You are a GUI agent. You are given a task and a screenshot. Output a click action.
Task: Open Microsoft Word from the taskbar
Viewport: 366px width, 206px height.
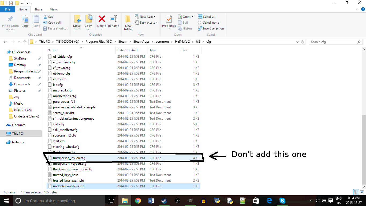(151, 201)
